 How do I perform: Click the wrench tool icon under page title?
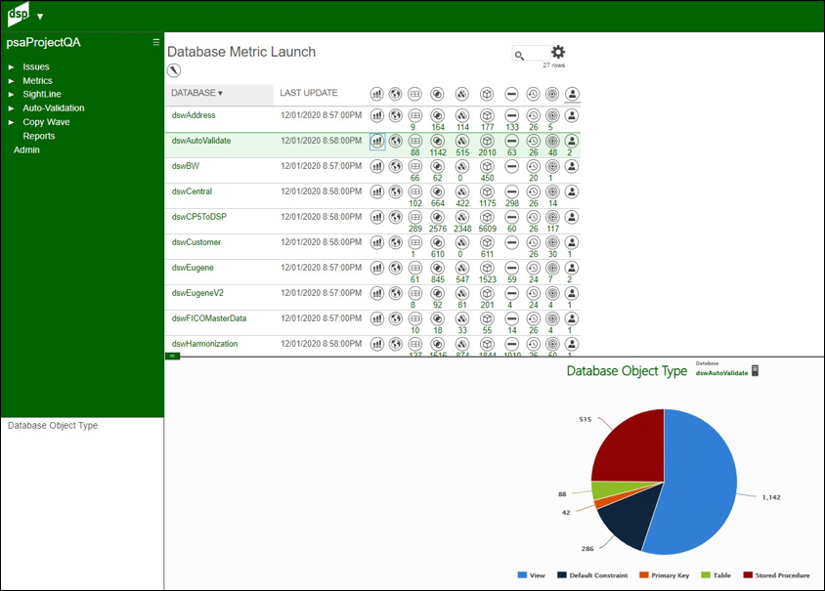[x=174, y=70]
